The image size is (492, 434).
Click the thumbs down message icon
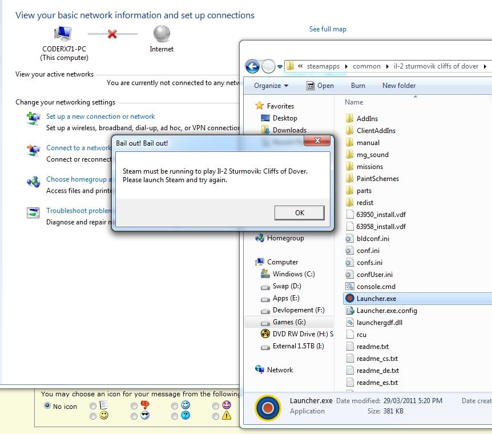pyautogui.click(x=144, y=405)
